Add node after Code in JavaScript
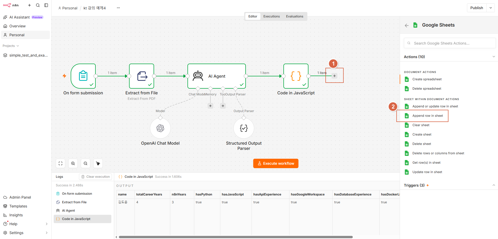 [335, 76]
